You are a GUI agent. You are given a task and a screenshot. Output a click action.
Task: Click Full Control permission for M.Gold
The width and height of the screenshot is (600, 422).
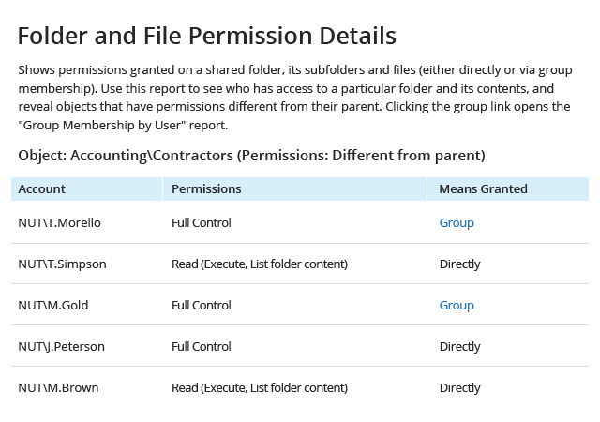pos(202,305)
